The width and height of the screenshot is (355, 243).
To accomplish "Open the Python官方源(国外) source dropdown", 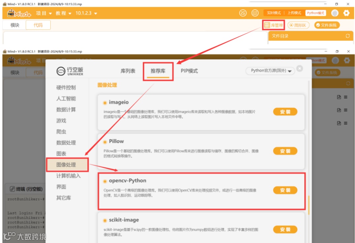I will (271, 71).
